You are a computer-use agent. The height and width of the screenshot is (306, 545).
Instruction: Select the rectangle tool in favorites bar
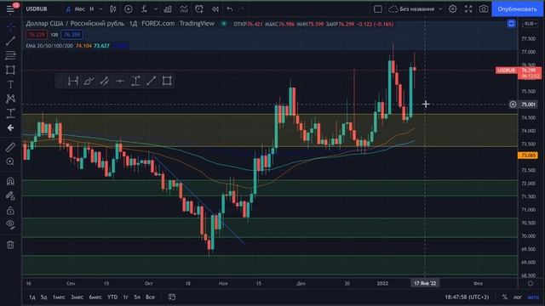pyautogui.click(x=167, y=82)
